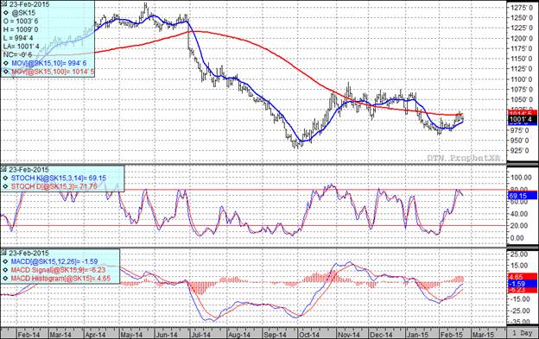Click the legend corner icon in the MACD panel

3,253
